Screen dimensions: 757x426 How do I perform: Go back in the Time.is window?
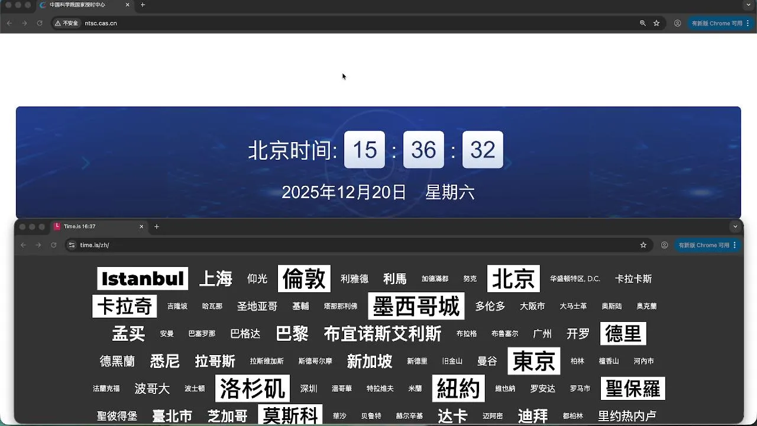(x=24, y=245)
